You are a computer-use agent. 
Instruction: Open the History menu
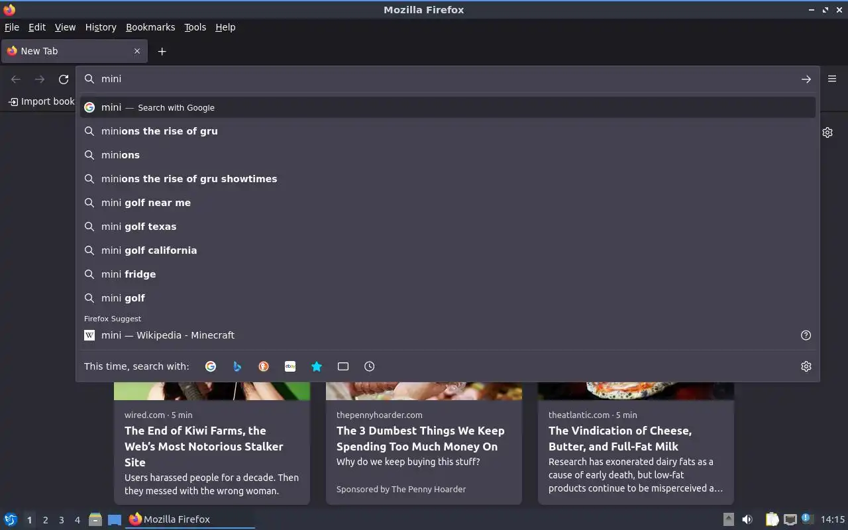pos(101,27)
